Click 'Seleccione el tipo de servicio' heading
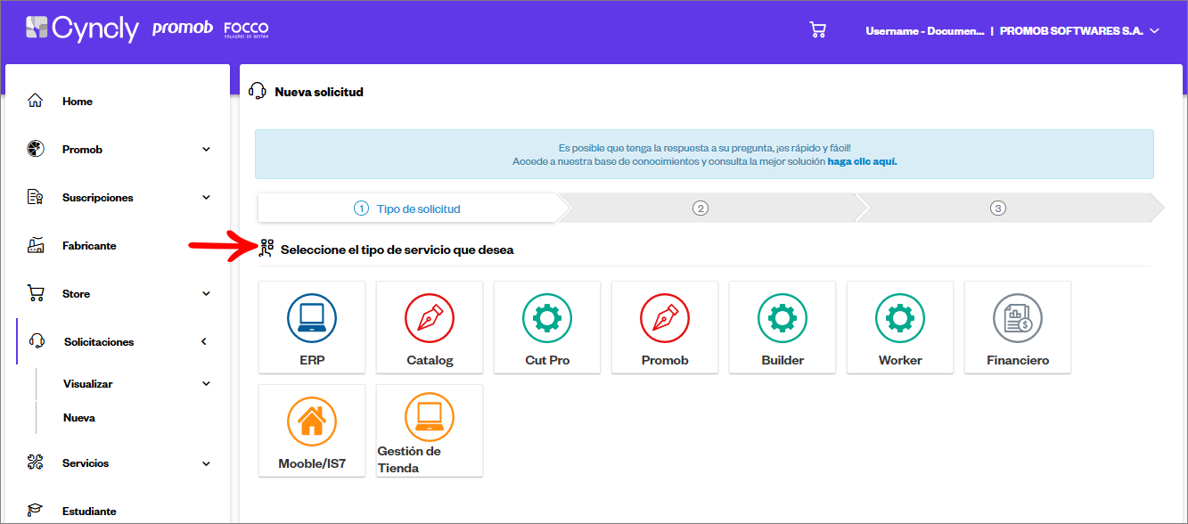Viewport: 1188px width, 524px height. tap(397, 250)
